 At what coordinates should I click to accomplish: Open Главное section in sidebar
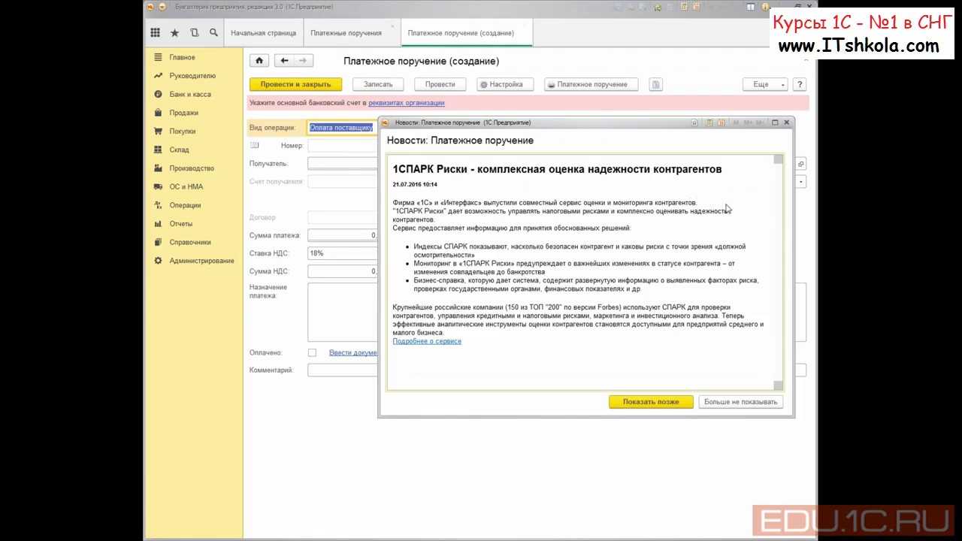[x=182, y=57]
